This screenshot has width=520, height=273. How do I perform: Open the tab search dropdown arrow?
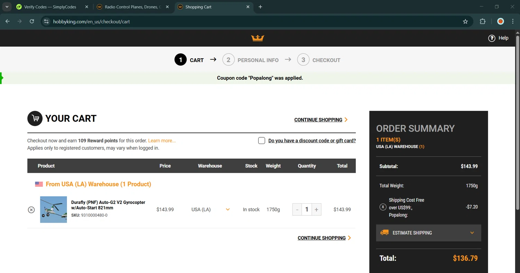tap(7, 7)
